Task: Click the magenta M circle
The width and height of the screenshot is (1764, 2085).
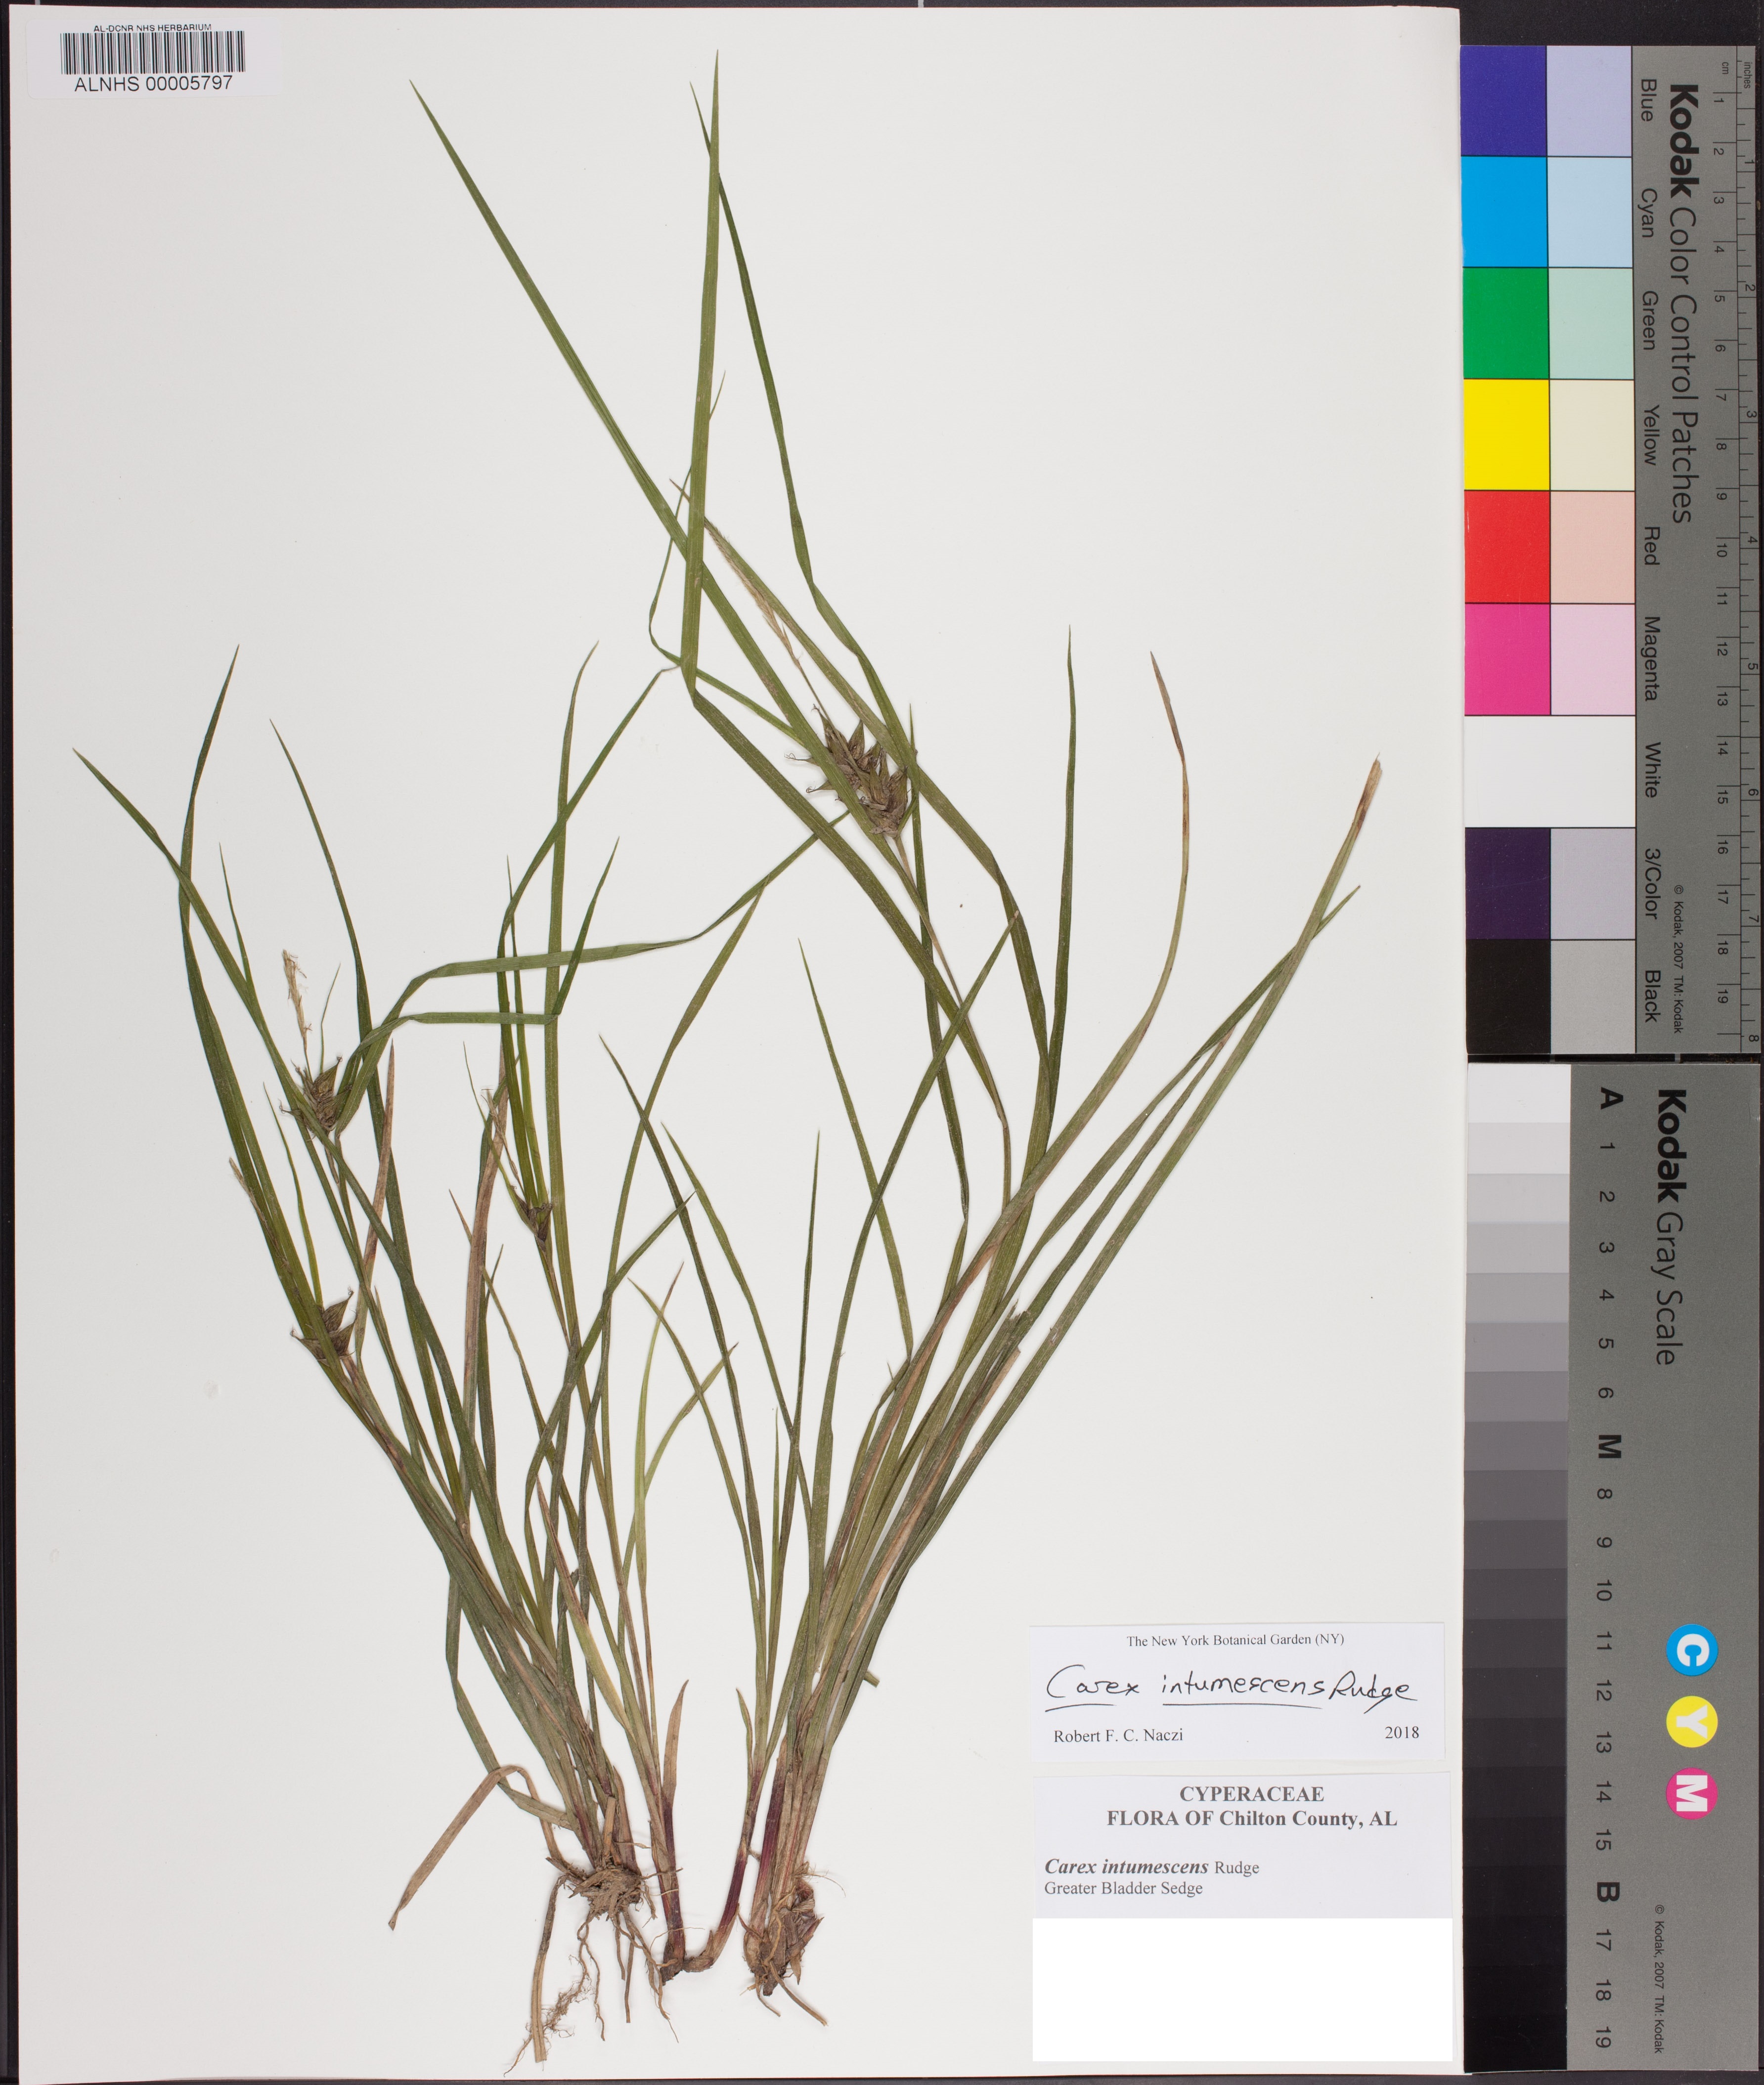Action: click(1692, 1793)
